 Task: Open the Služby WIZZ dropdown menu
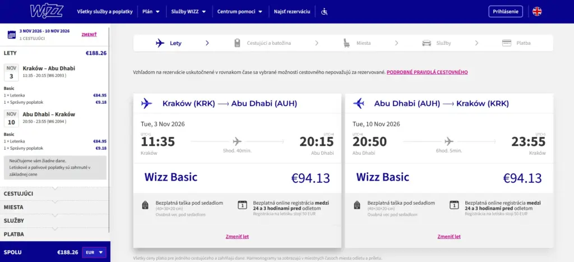[189, 12]
